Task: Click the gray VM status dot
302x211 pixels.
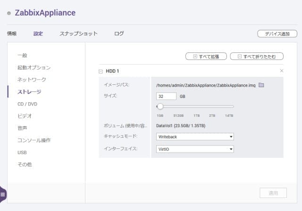Action: pos(9,13)
